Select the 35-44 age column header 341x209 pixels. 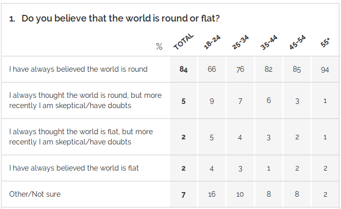[269, 43]
